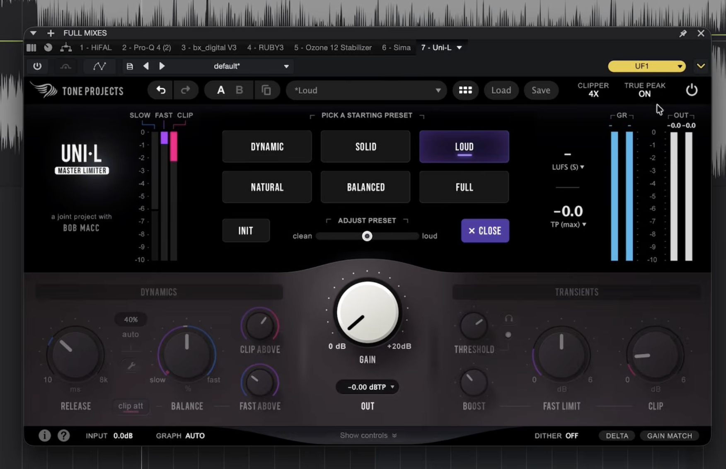Click the CLIPPER 4X setting
Image resolution: width=726 pixels, height=469 pixels.
pyautogui.click(x=593, y=89)
